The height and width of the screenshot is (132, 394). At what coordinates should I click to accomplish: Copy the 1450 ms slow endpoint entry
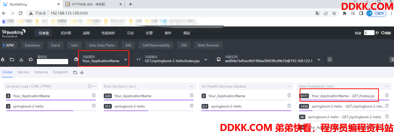coord(387,106)
